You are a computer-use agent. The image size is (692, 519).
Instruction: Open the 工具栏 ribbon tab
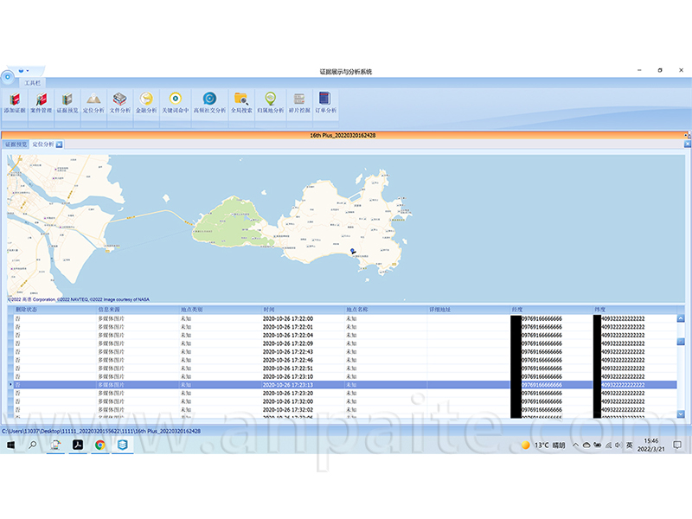34,82
